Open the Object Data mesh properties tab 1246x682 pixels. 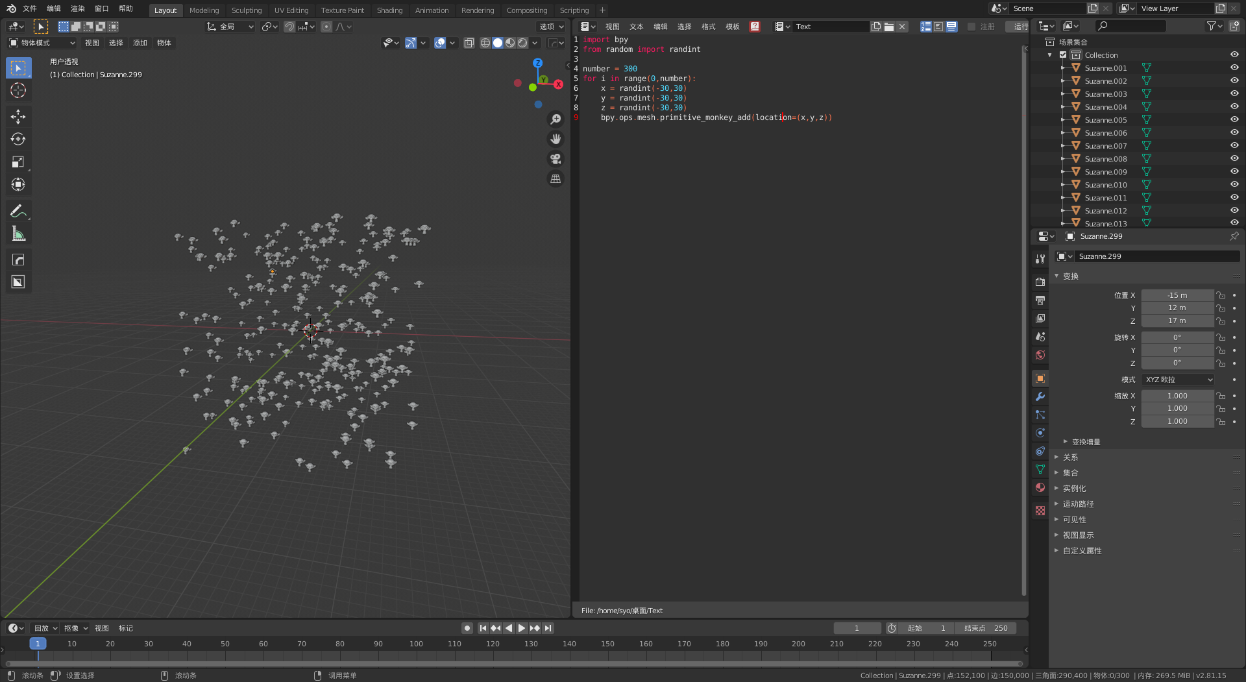(1040, 469)
